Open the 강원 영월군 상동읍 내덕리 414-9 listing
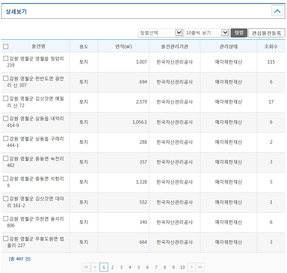Image resolution: width=287 pixels, height=273 pixels. click(35, 122)
